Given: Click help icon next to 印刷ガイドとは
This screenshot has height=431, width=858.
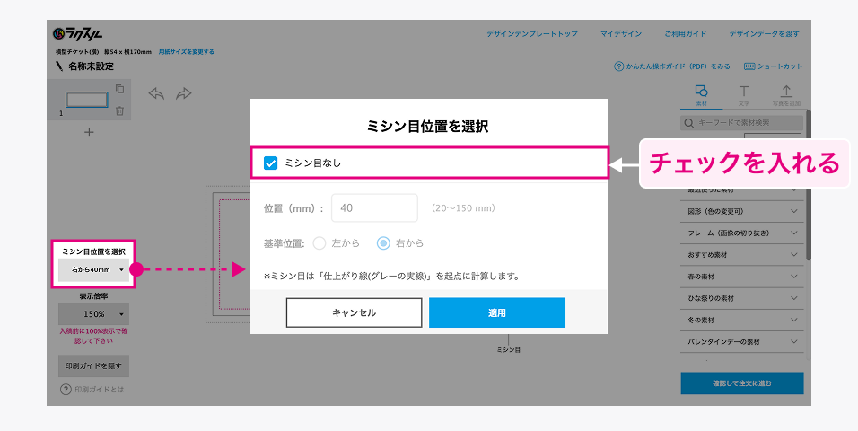Looking at the screenshot, I should [x=66, y=390].
